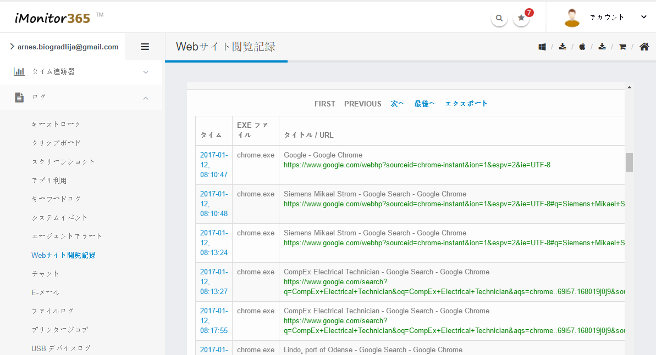This screenshot has width=656, height=355.
Task: Expand the タイム追跡器 section chevron
Action: pos(146,72)
